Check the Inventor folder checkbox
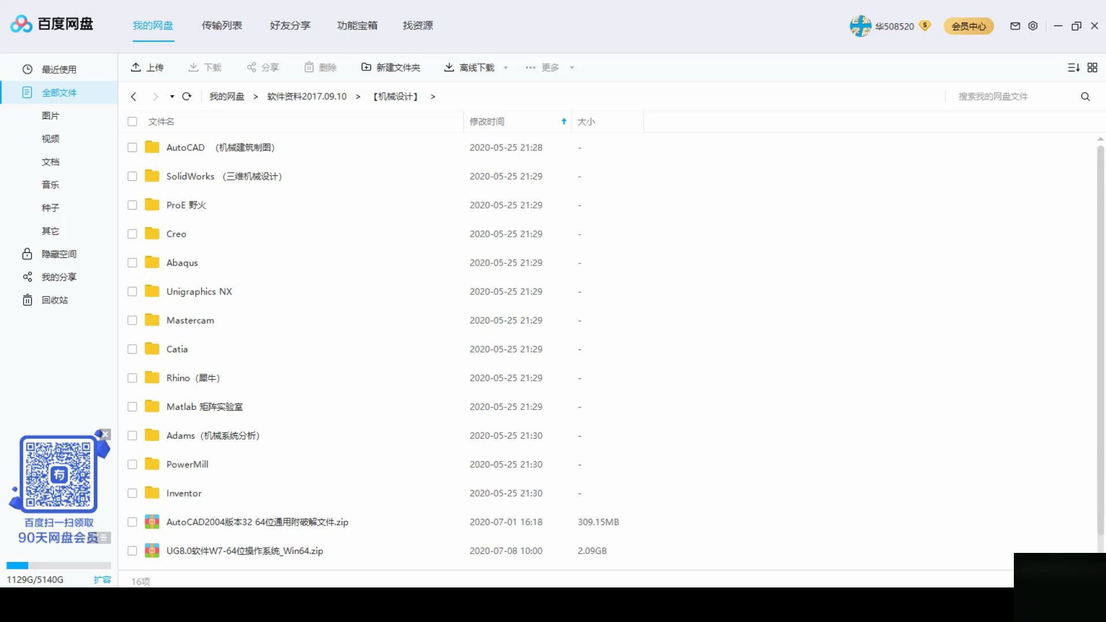Image resolution: width=1106 pixels, height=622 pixels. click(x=132, y=493)
